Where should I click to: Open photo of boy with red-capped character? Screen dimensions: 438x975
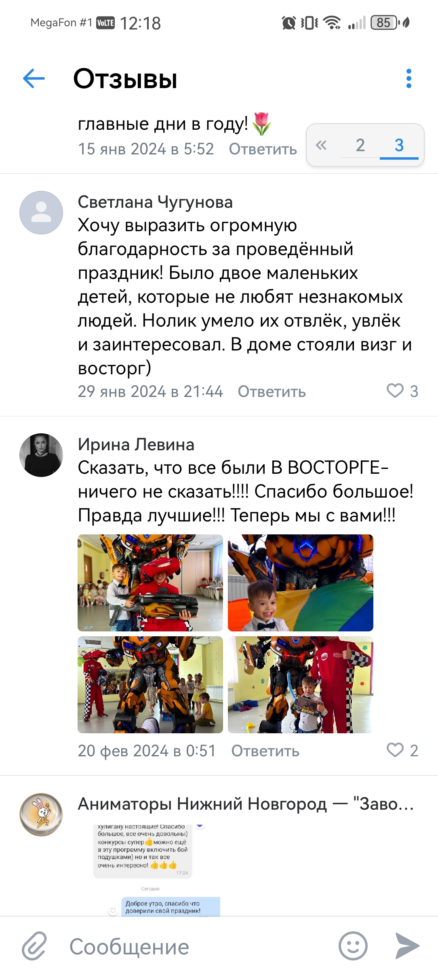[150, 583]
